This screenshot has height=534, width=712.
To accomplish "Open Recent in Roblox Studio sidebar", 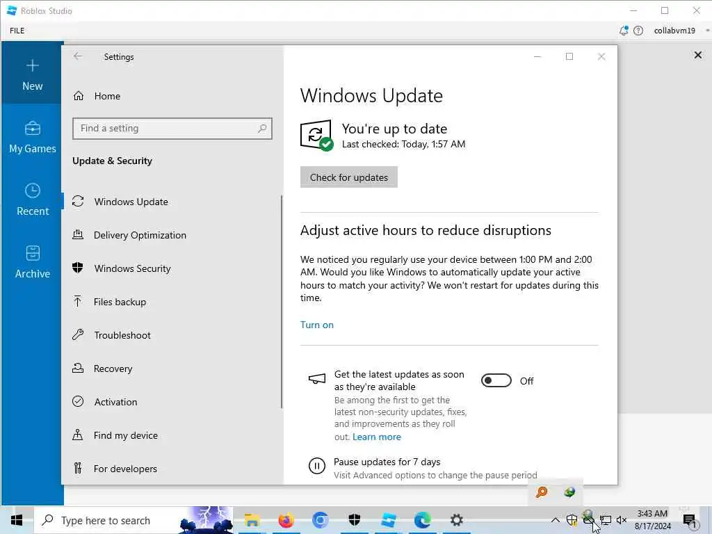I will (x=32, y=200).
